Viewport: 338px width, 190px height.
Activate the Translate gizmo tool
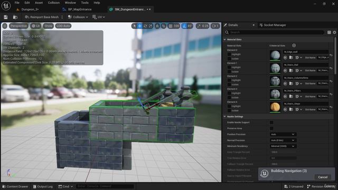click(x=140, y=26)
